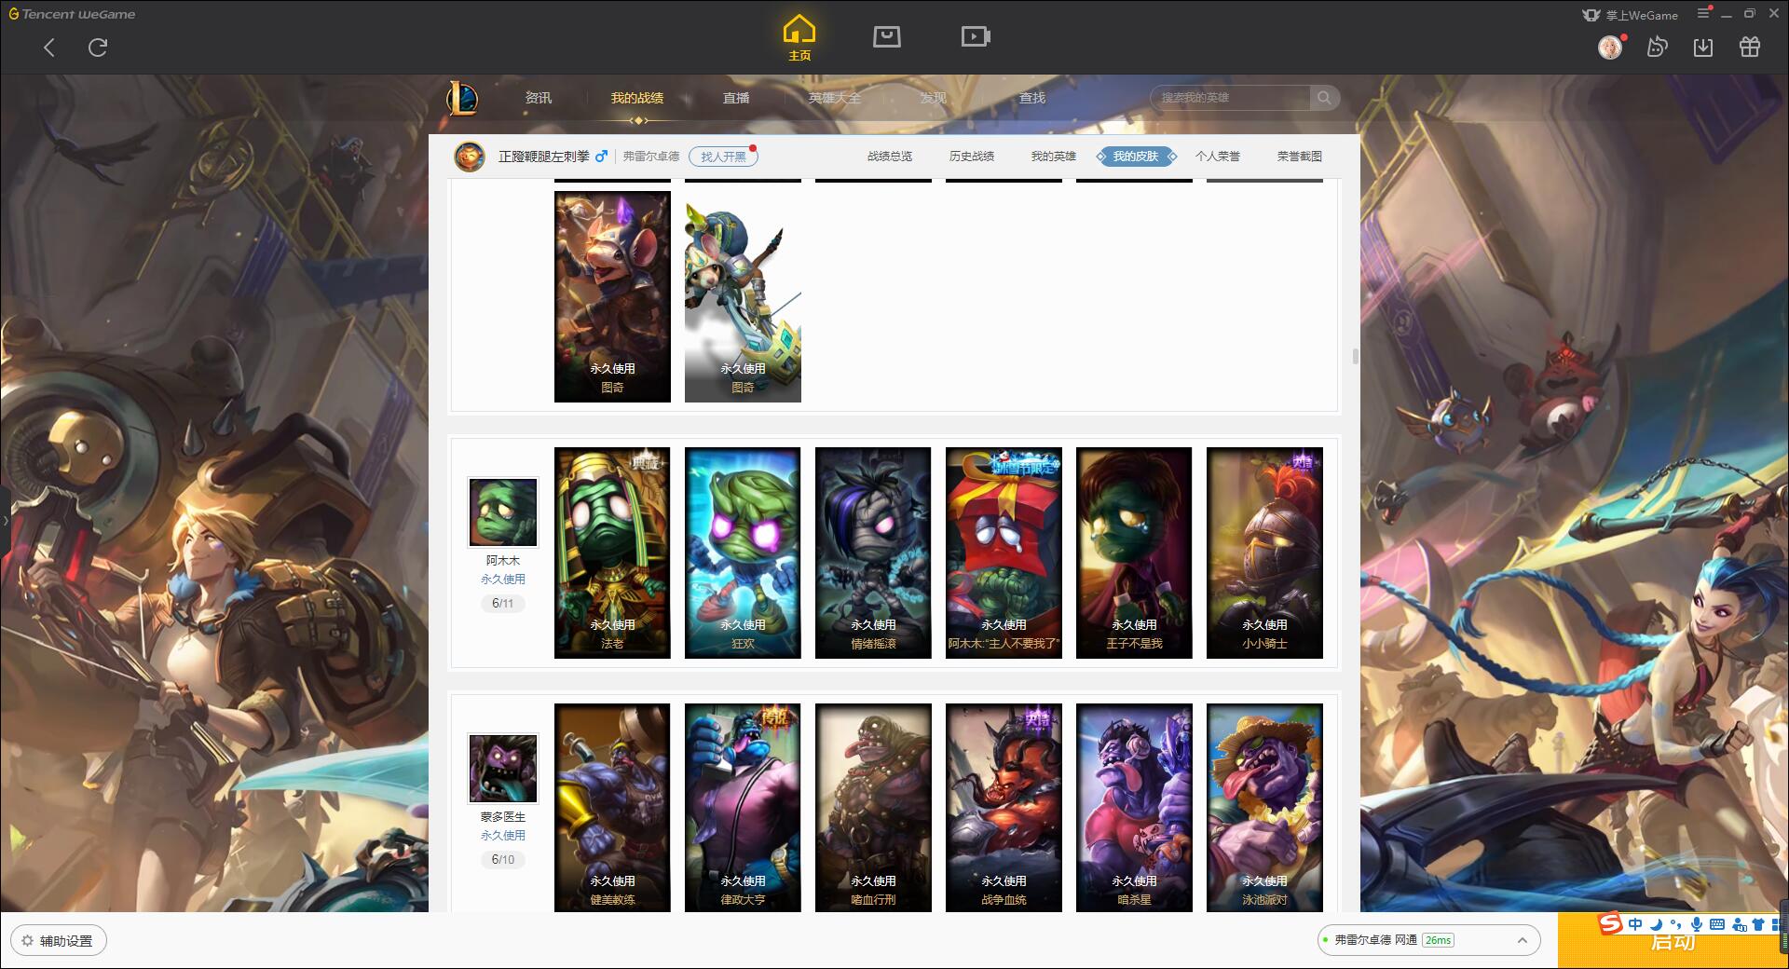Click the 掌上WeGame mobile link
The height and width of the screenshot is (969, 1789).
1630,15
